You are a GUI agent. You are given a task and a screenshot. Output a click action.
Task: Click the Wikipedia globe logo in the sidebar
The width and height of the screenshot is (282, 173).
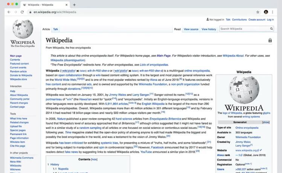(23, 29)
